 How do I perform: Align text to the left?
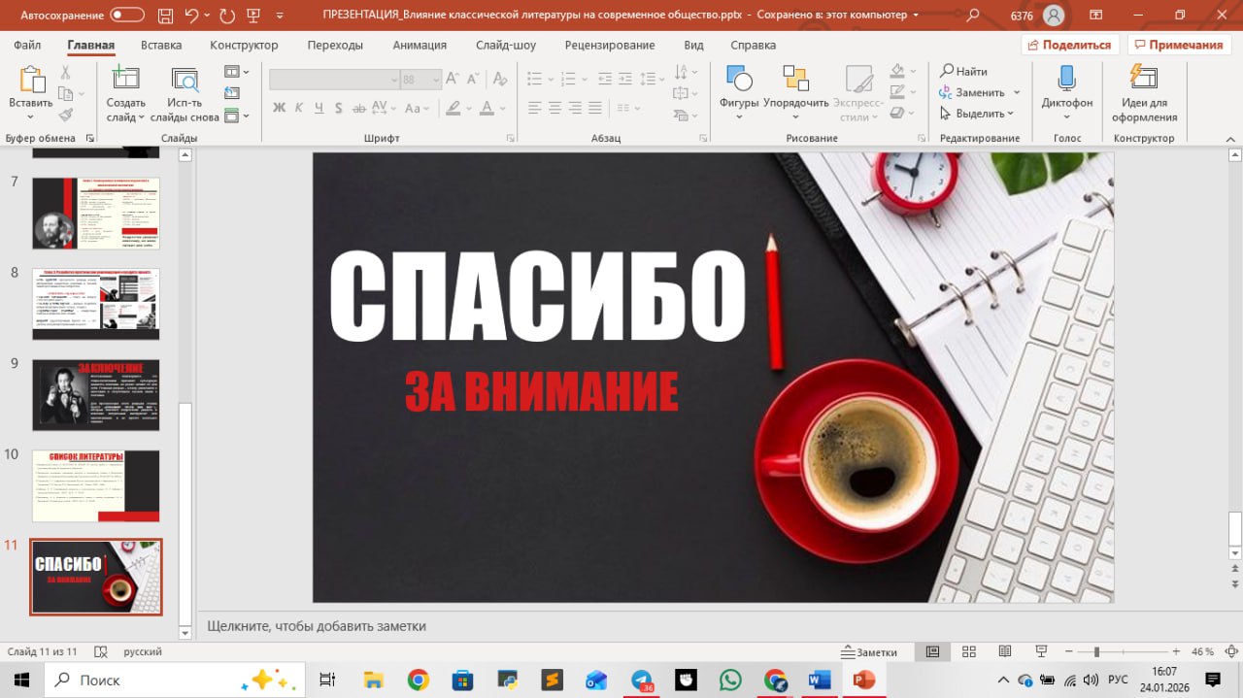534,108
